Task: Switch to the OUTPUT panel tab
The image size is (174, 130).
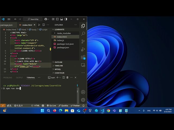Action: (x=19, y=78)
